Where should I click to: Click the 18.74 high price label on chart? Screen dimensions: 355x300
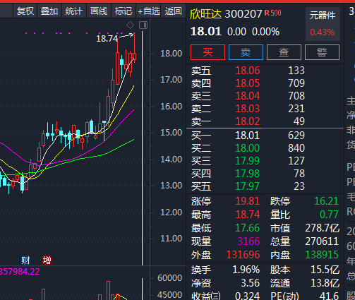107,39
